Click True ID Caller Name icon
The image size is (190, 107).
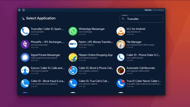pos(121,83)
